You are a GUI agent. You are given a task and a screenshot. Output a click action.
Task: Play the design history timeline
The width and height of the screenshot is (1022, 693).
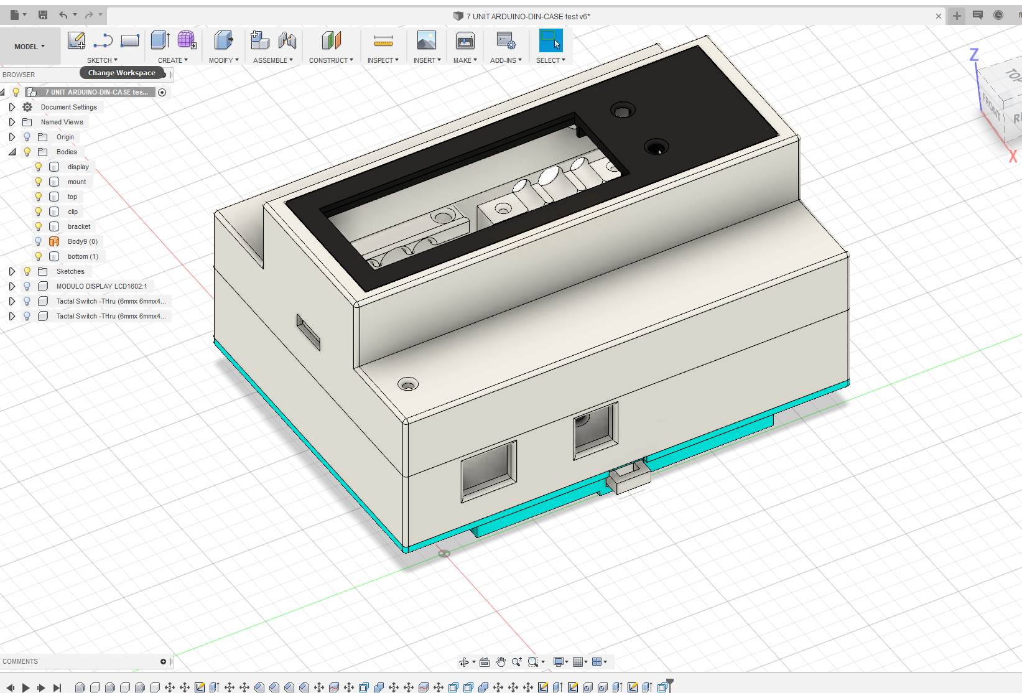click(26, 687)
